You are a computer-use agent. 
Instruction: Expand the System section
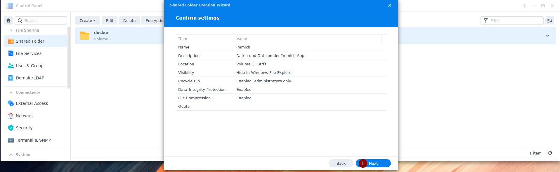11,155
